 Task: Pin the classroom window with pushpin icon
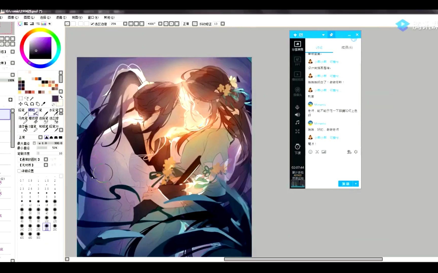pos(331,35)
